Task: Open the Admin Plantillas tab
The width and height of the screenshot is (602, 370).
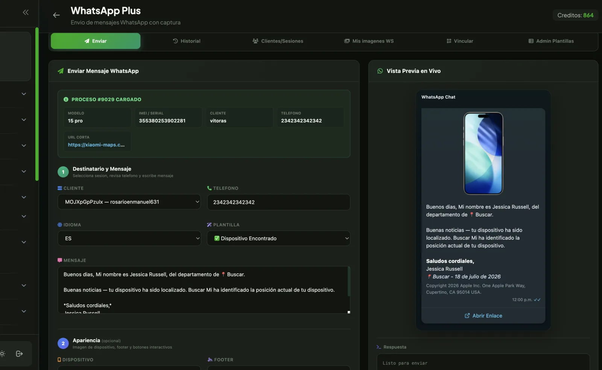Action: [551, 41]
